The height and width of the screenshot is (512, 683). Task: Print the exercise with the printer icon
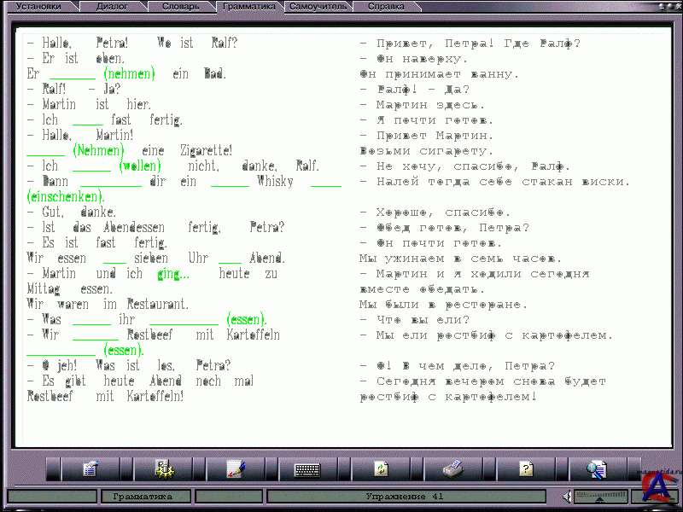coord(453,468)
